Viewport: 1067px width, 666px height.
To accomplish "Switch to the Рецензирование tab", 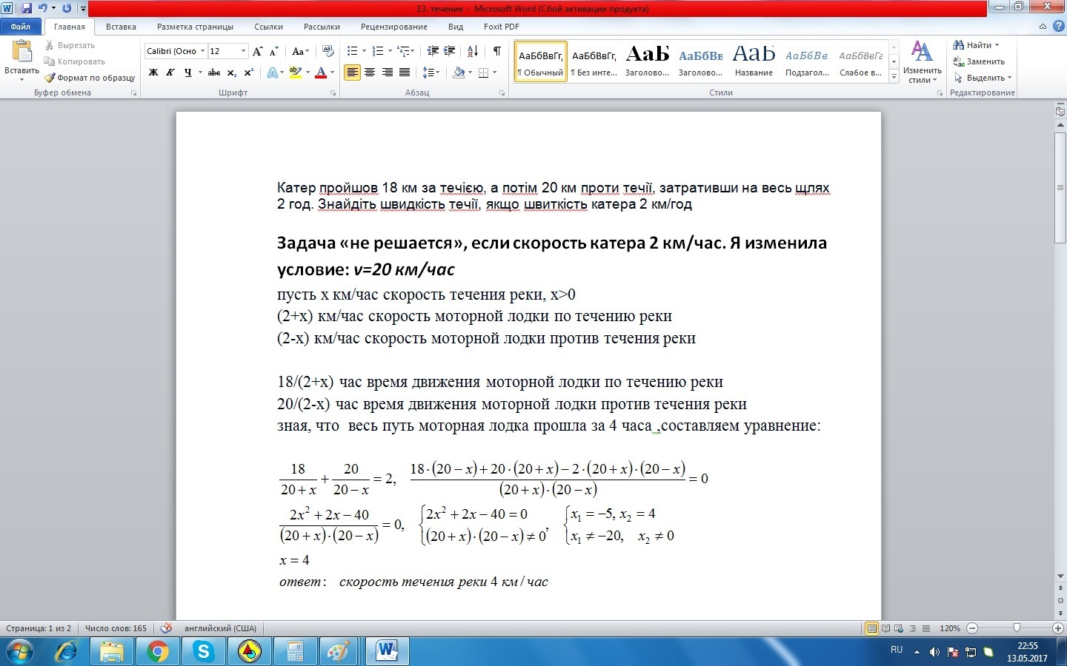I will pyautogui.click(x=394, y=27).
